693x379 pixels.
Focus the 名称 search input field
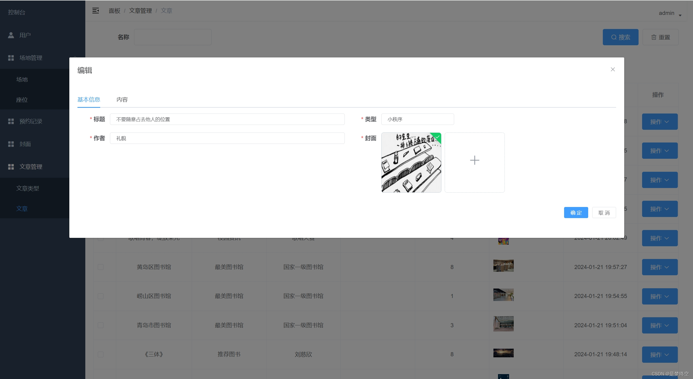(173, 37)
